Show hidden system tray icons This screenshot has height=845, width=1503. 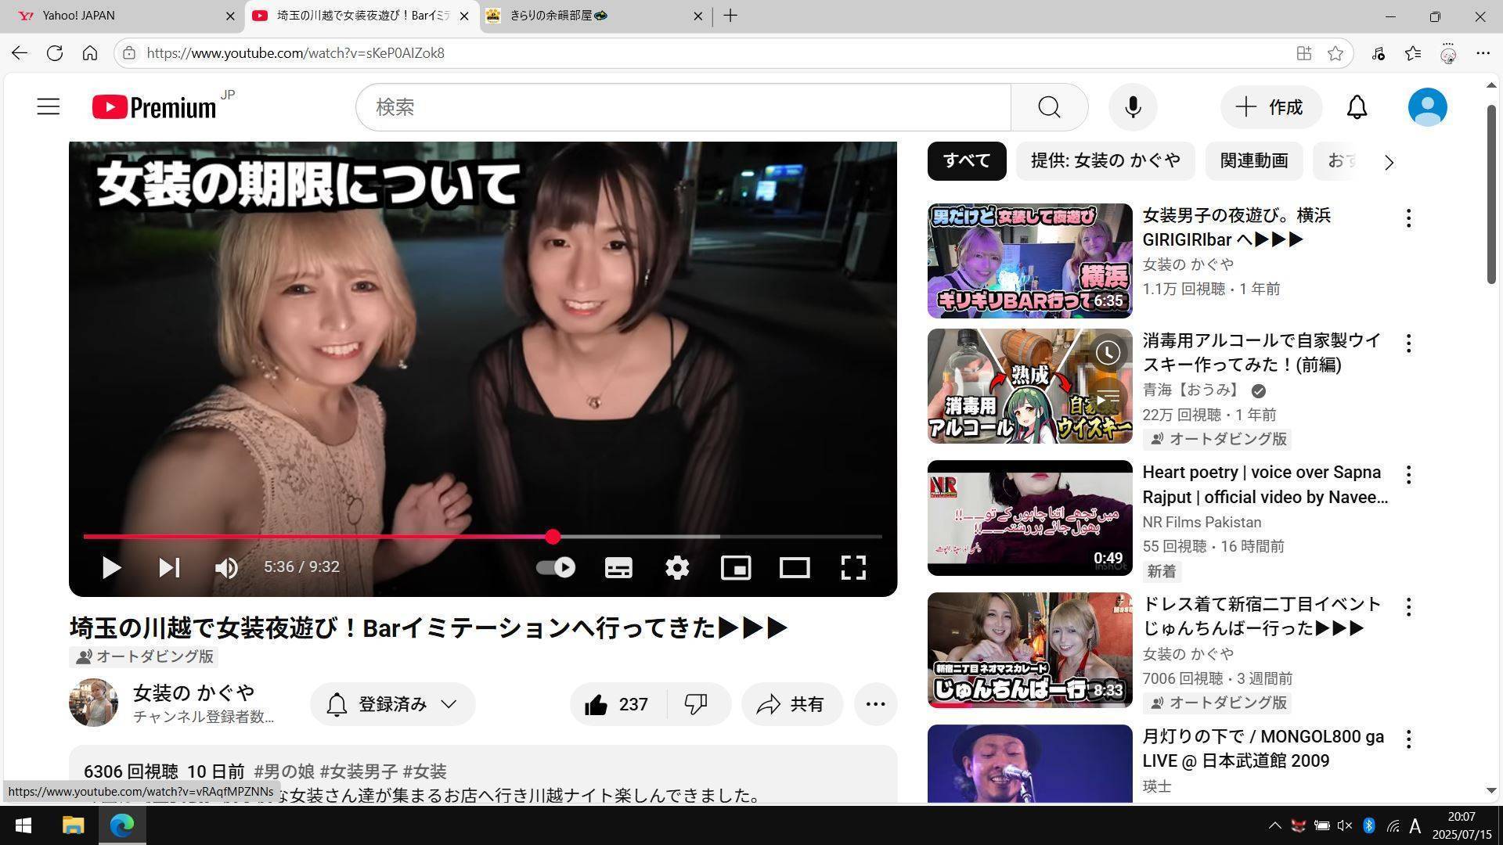tap(1274, 825)
